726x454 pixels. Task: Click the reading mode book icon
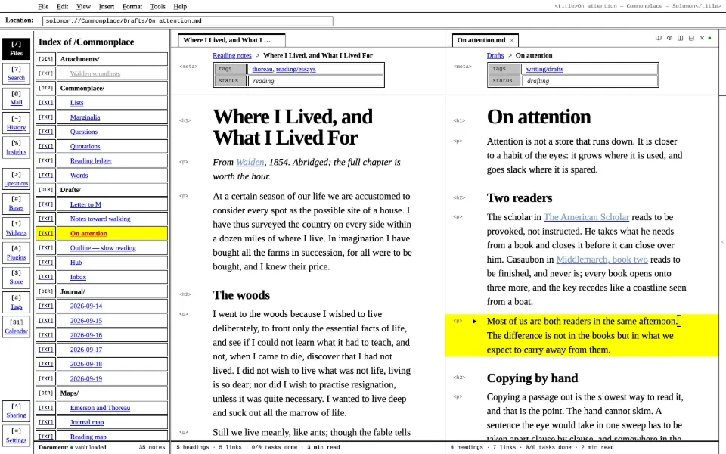(659, 38)
